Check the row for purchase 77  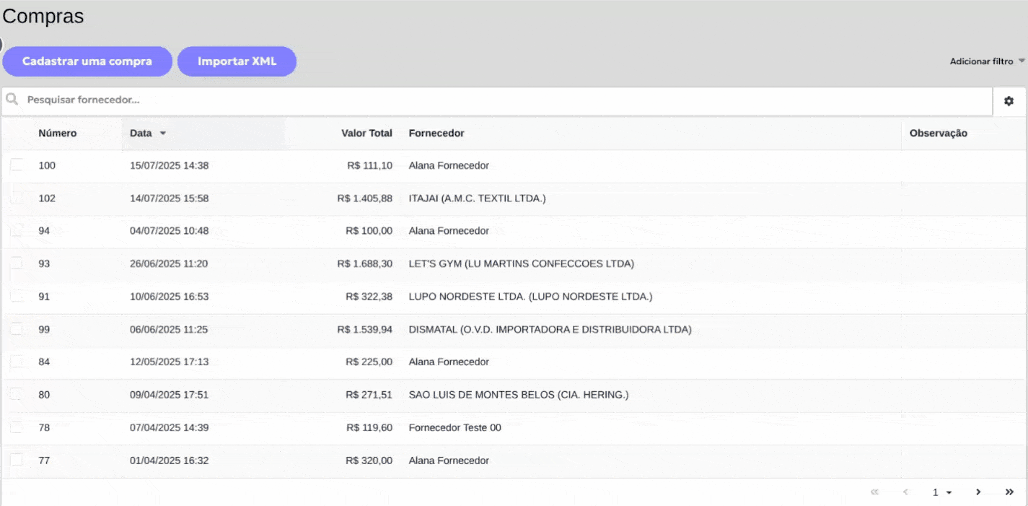pyautogui.click(x=16, y=461)
